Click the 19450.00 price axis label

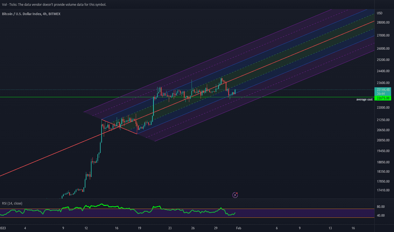(383, 151)
